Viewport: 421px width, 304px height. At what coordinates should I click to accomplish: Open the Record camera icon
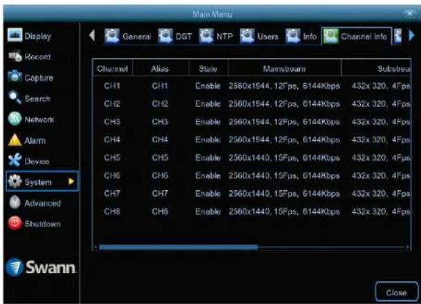coord(15,57)
